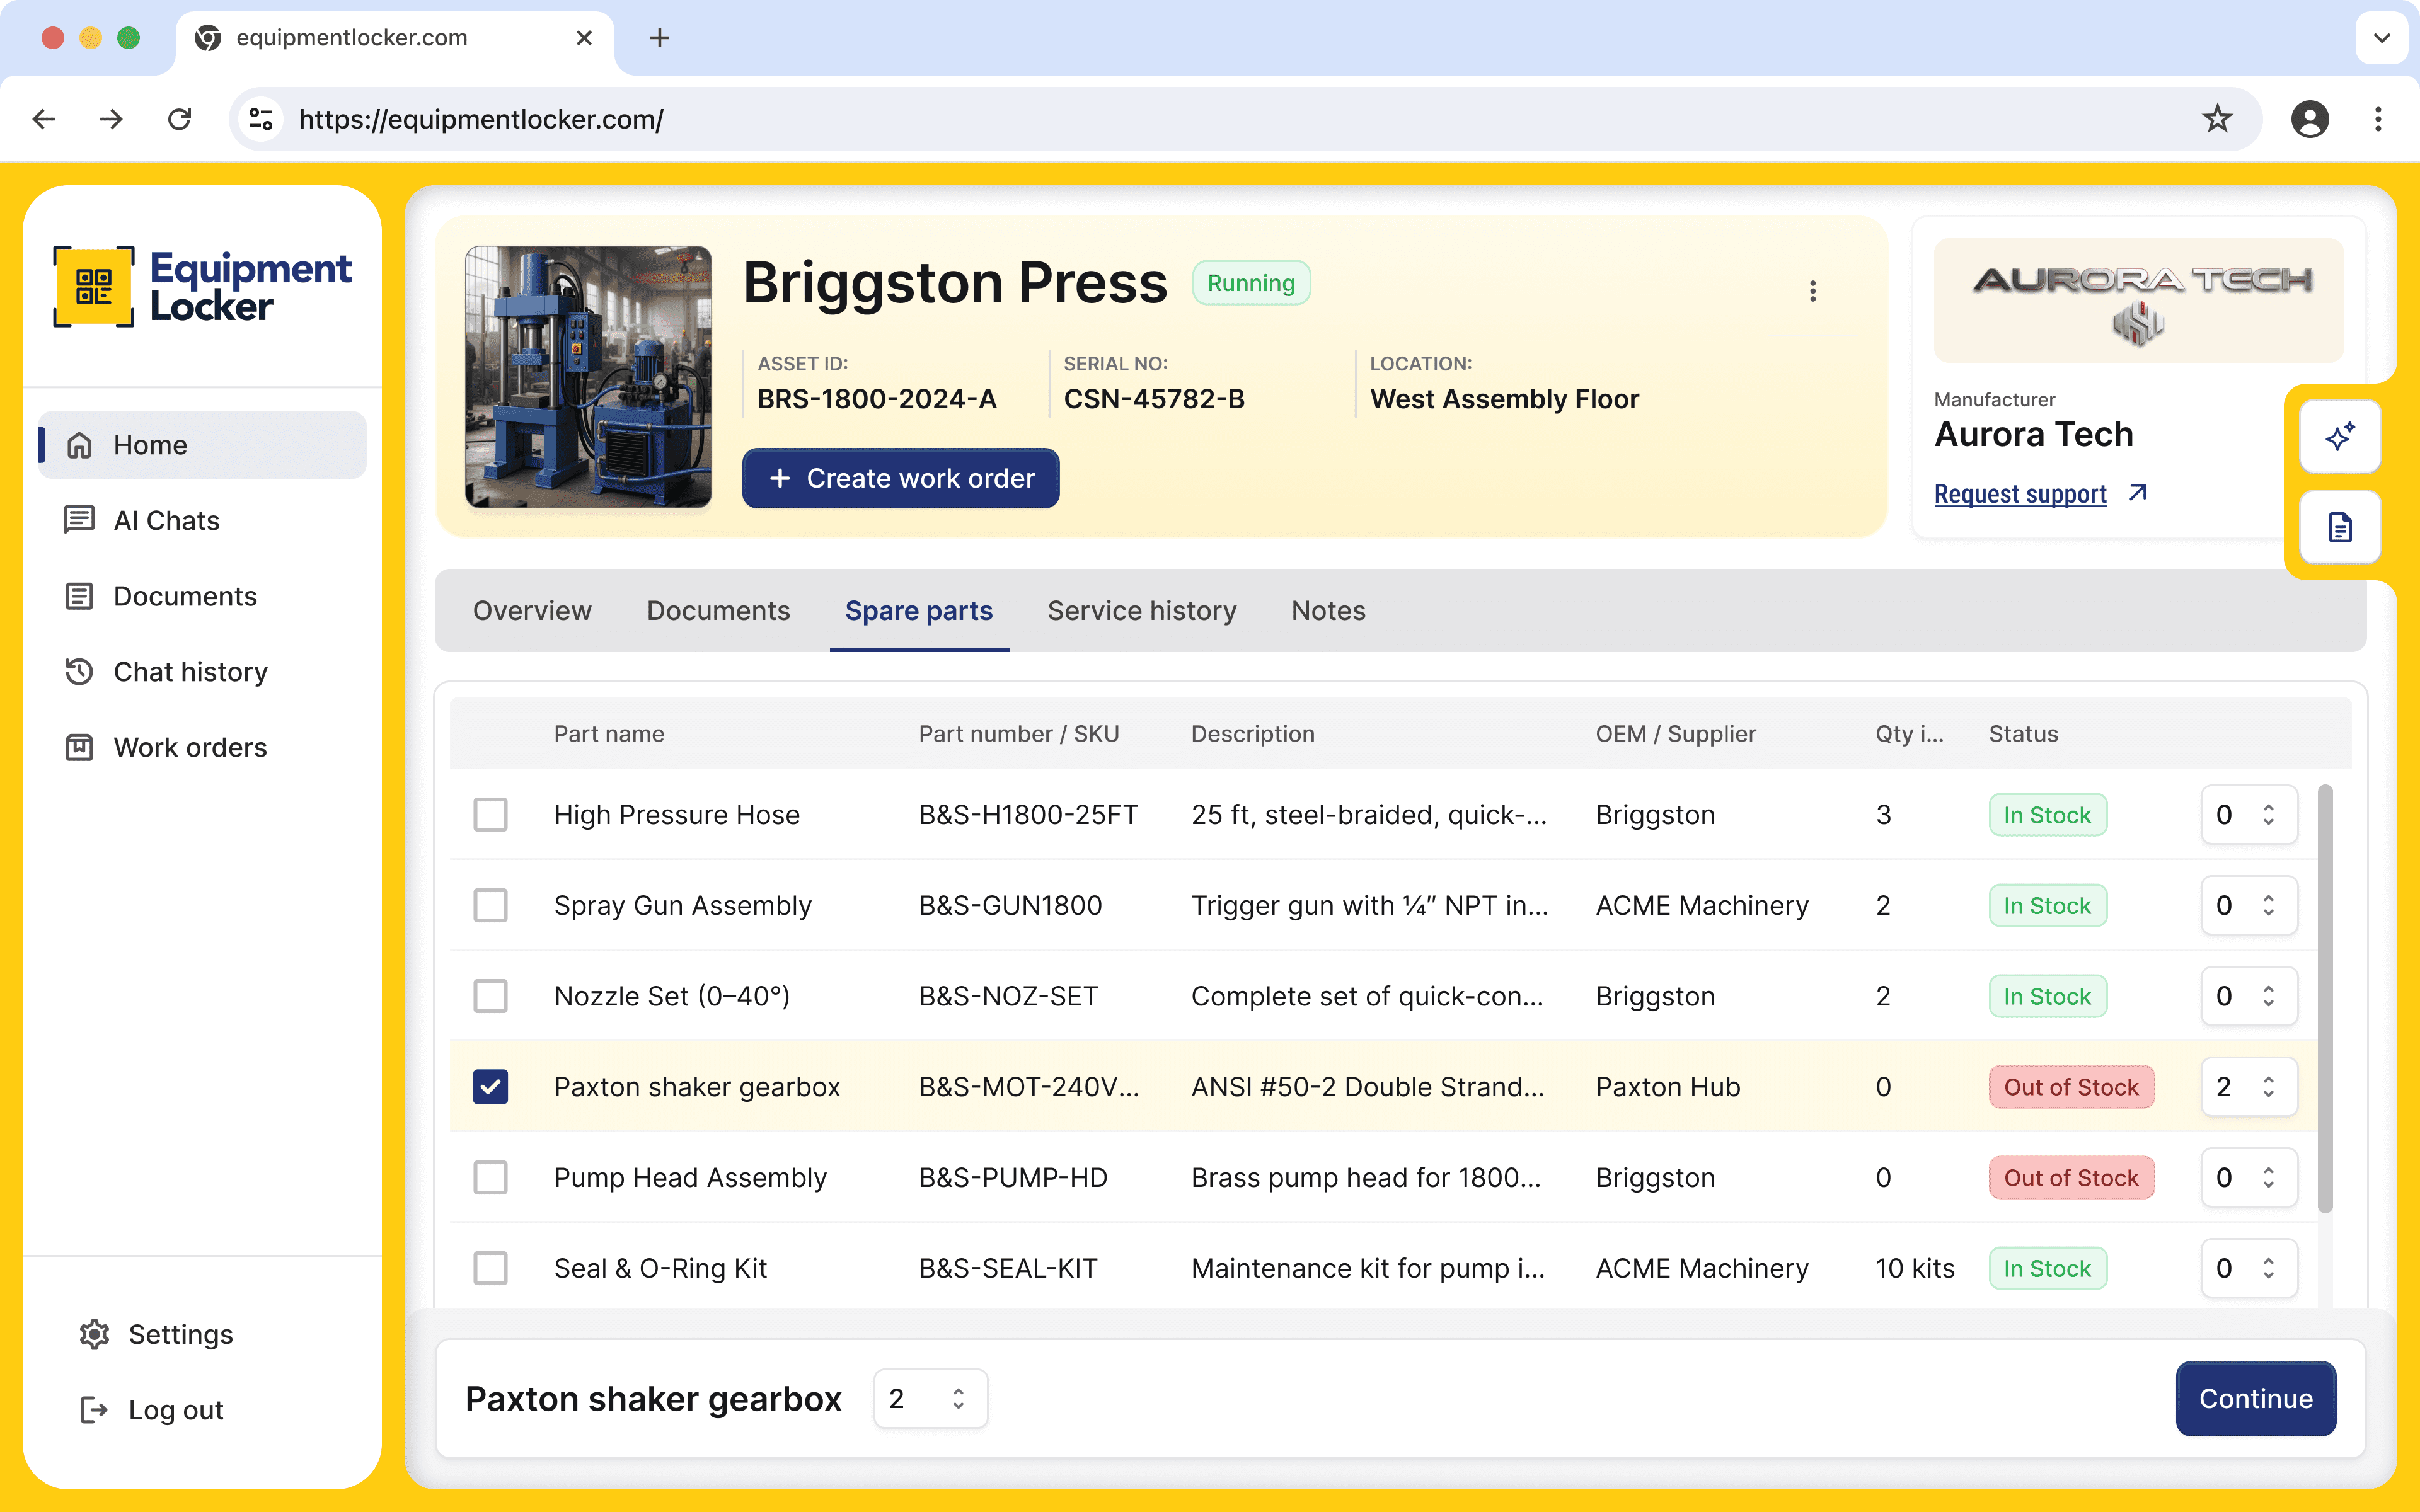Open AI Chats from sidebar

pyautogui.click(x=166, y=520)
